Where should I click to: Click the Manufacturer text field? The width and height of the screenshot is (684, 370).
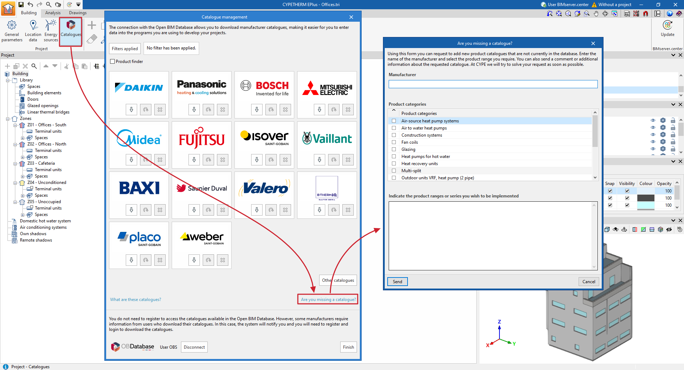(x=493, y=84)
